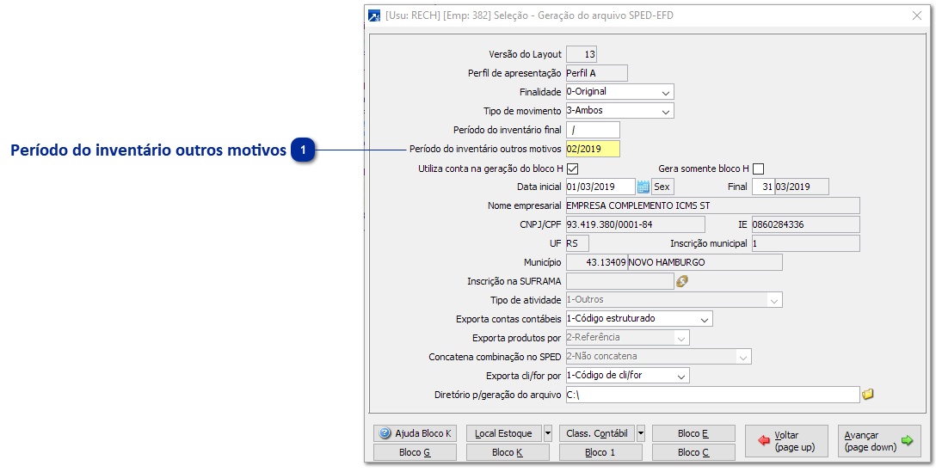
Task: Click the IE field 0860284336
Action: pyautogui.click(x=805, y=224)
